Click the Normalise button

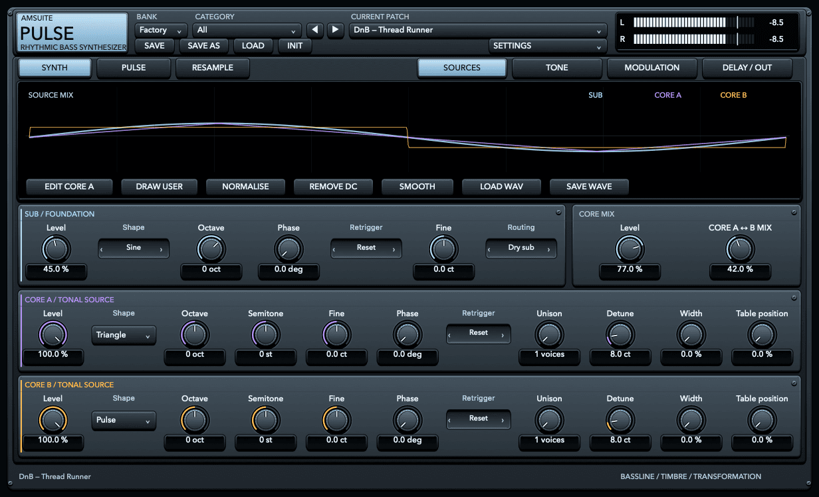coord(245,187)
